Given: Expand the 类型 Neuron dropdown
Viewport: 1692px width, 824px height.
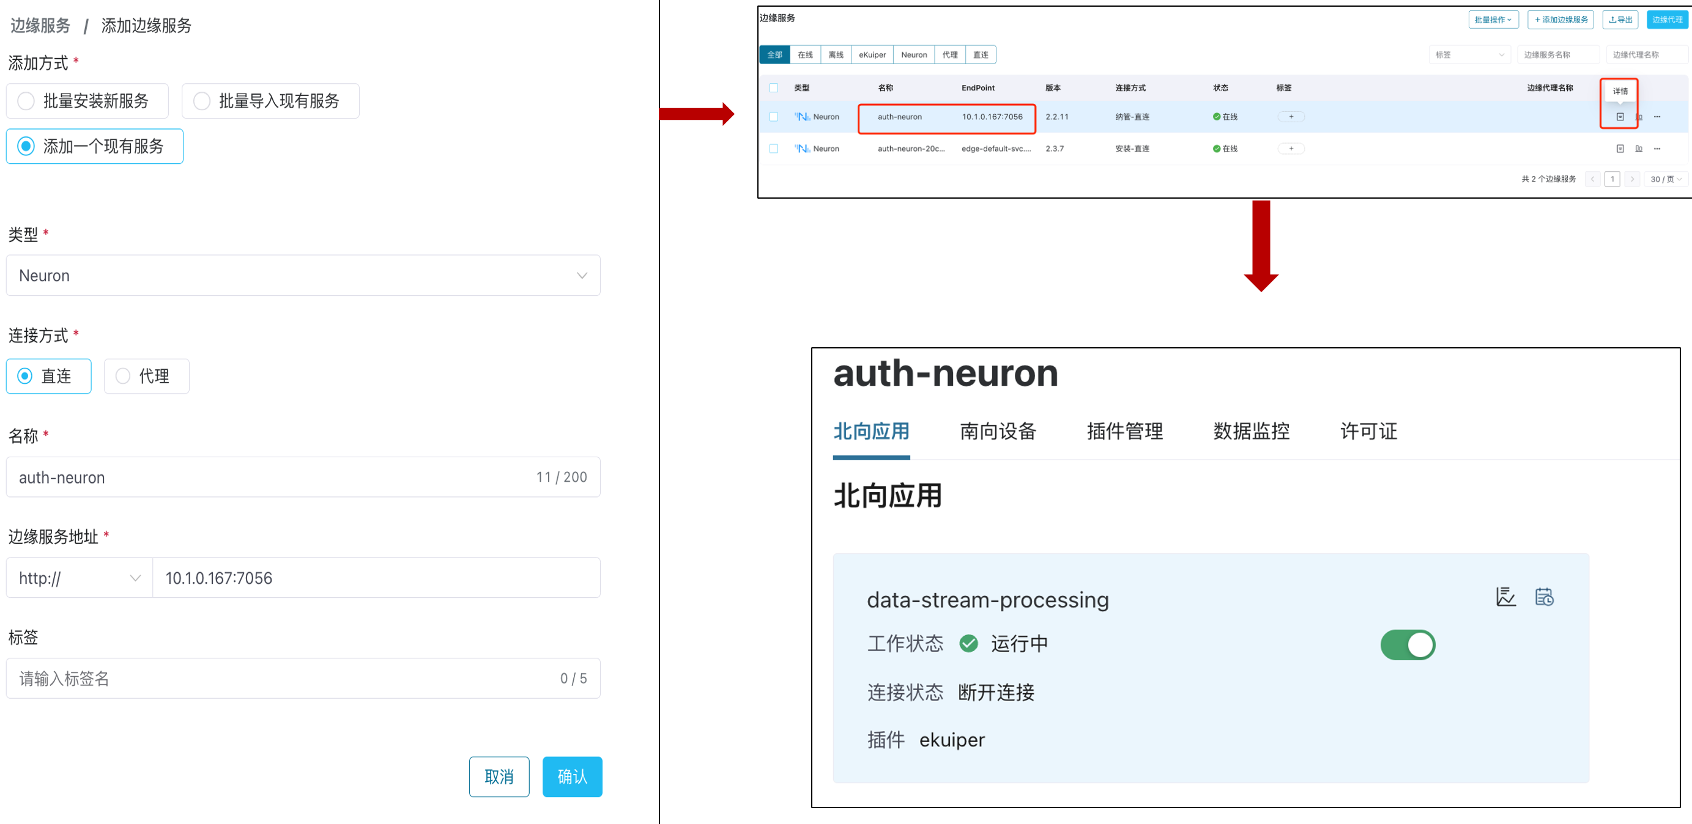Looking at the screenshot, I should 303,276.
